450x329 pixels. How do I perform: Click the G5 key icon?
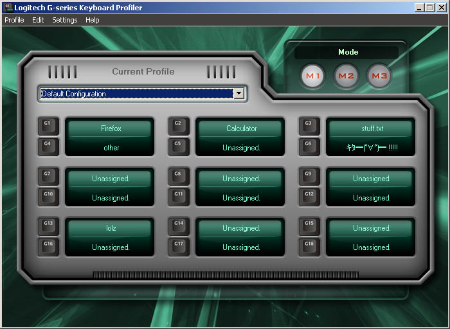coord(179,147)
